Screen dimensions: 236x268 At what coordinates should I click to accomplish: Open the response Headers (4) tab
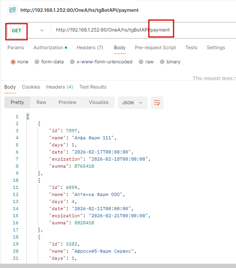[x=60, y=87]
